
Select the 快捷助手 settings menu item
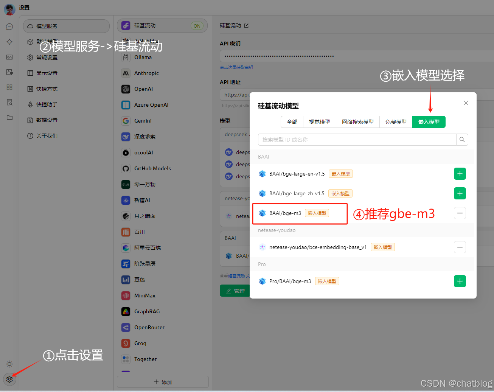66,104
